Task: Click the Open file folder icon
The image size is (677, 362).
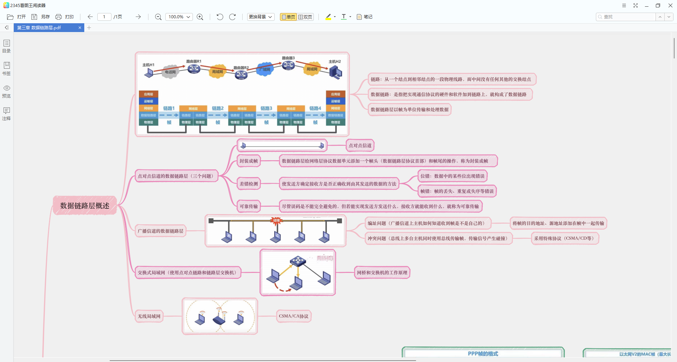Action: coord(10,17)
